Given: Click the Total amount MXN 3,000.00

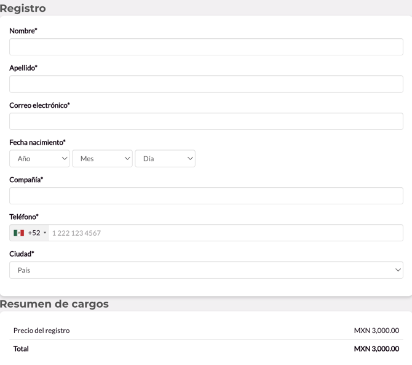Looking at the screenshot, I should click(376, 349).
